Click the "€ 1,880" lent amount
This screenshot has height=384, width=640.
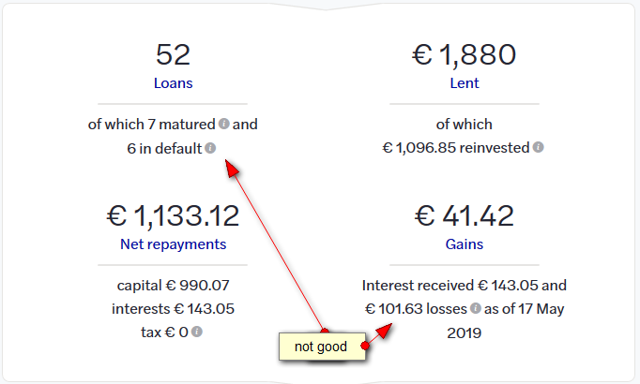465,55
